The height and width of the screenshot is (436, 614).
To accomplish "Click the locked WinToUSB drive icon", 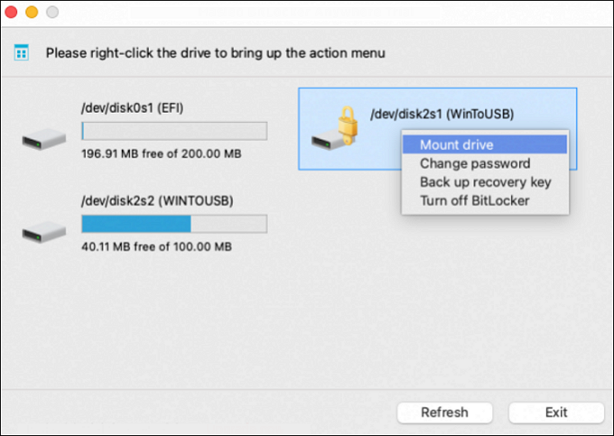I will click(x=326, y=141).
